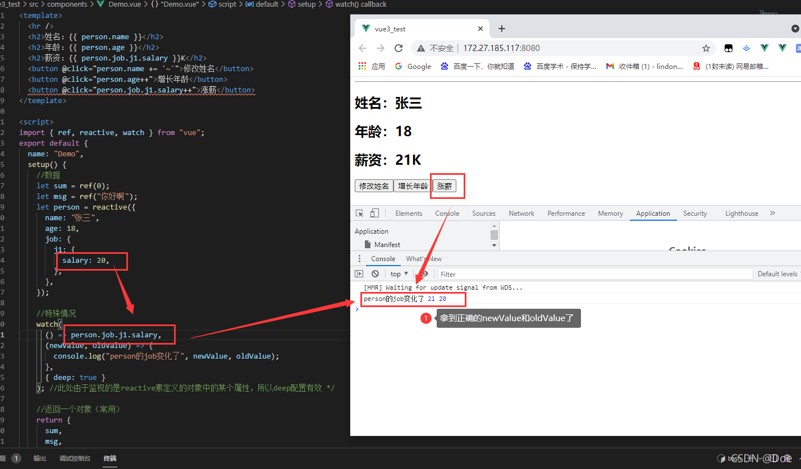The image size is (801, 469).
Task: Switch to the Network tab in DevTools
Action: (x=521, y=213)
